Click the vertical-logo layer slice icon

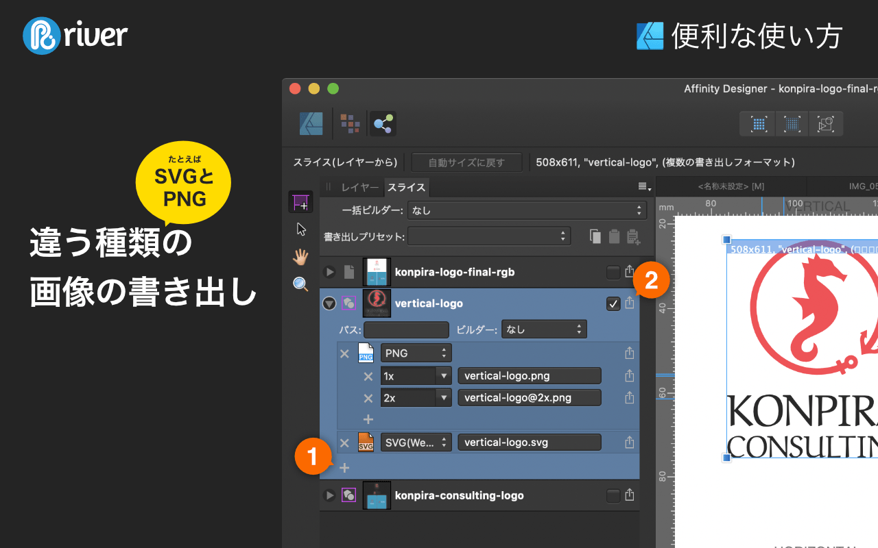(x=348, y=303)
